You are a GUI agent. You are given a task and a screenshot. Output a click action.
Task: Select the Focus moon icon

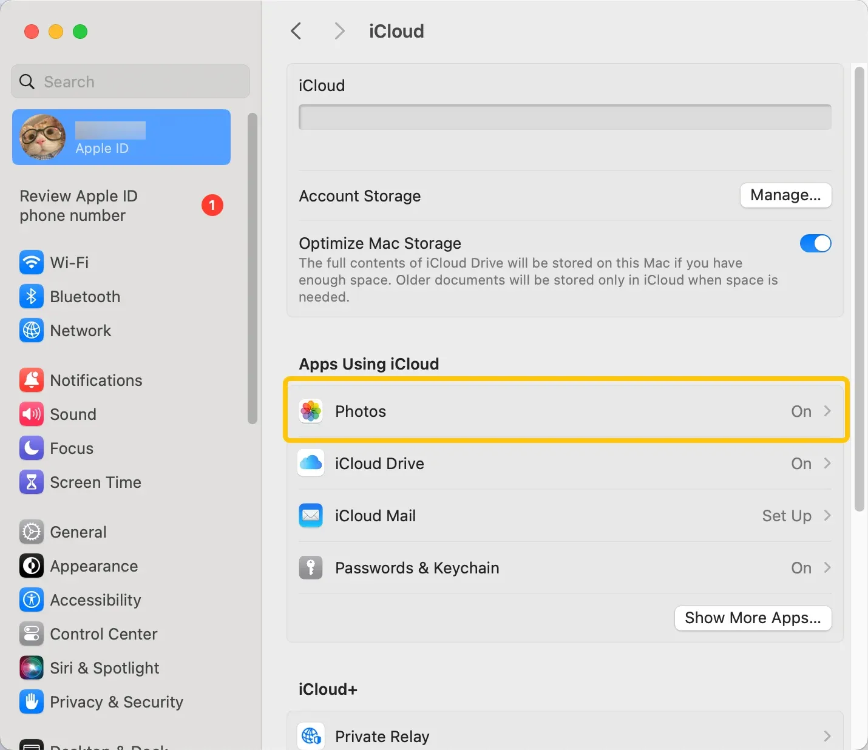pos(32,448)
